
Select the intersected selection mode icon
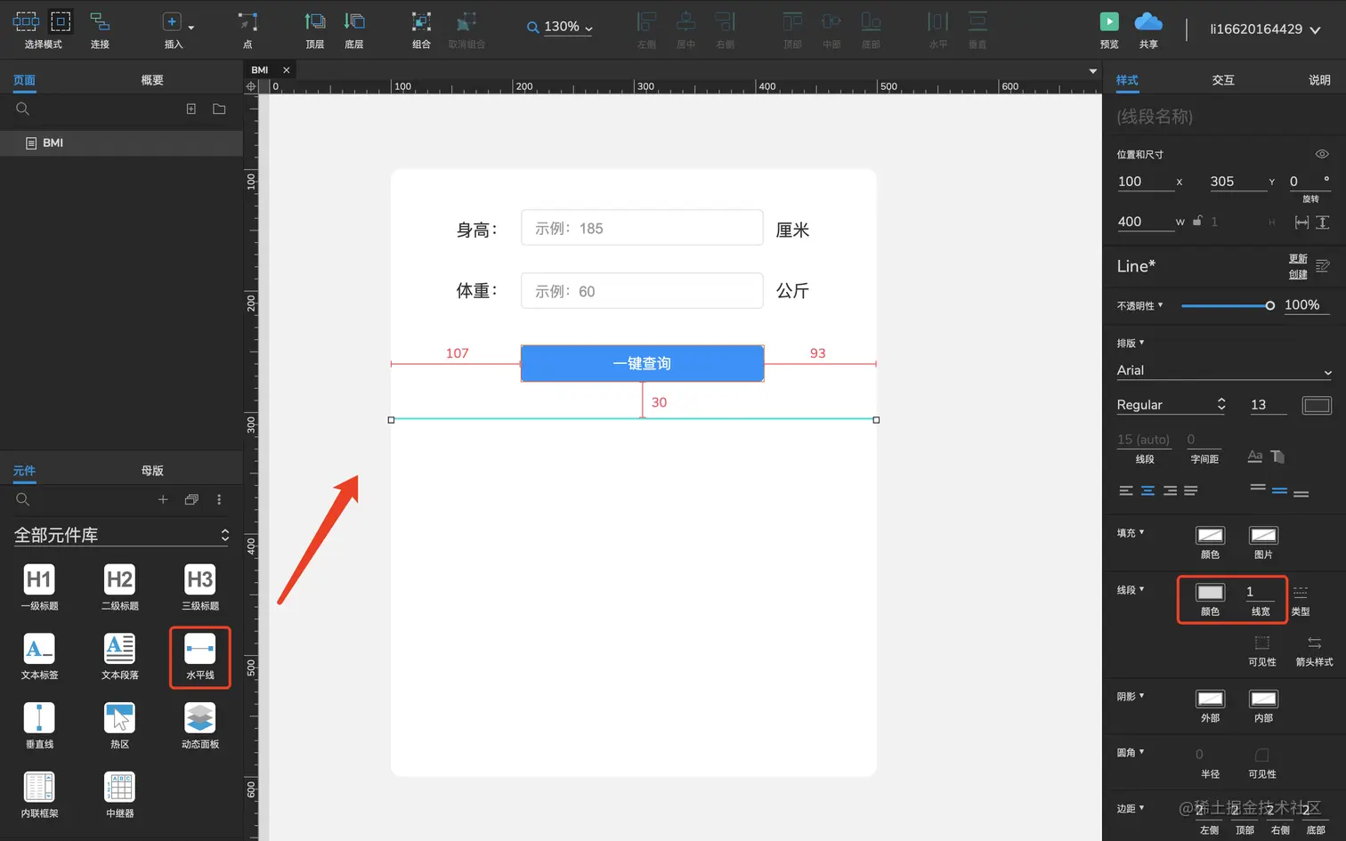tap(26, 21)
